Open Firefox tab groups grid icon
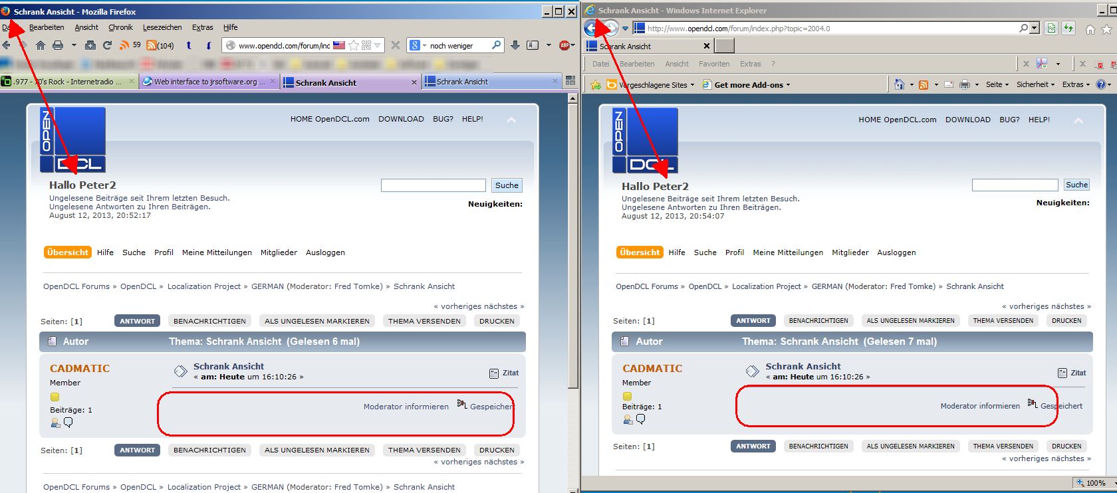1117x493 pixels. [570, 80]
